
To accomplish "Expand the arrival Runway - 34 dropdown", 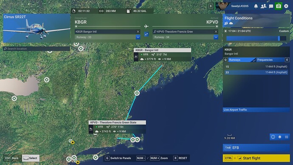I will (x=216, y=37).
